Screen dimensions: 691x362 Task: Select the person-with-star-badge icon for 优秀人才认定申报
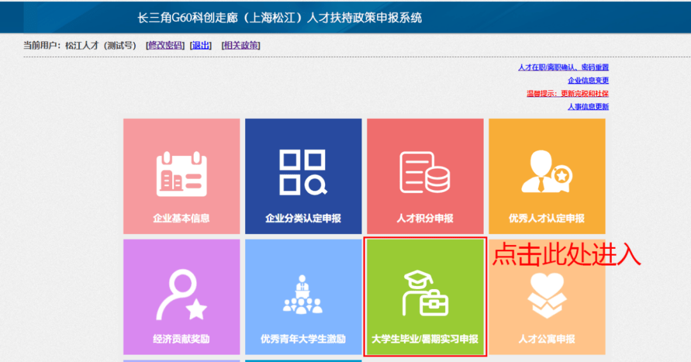(x=546, y=173)
